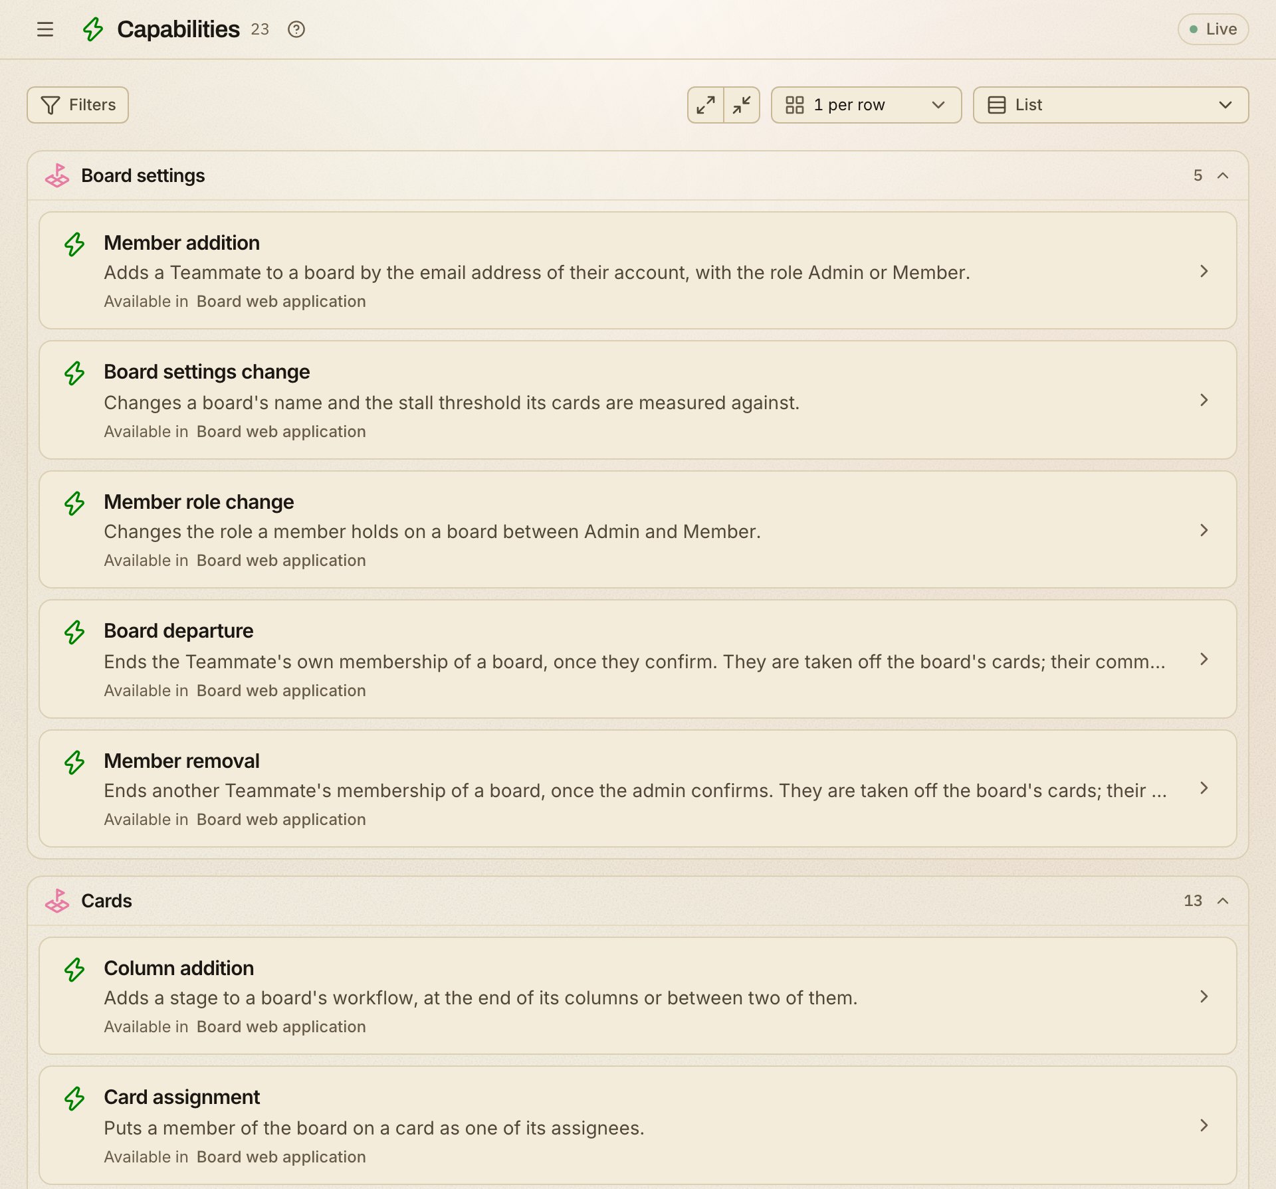The height and width of the screenshot is (1189, 1276).
Task: Open Card assignment chevron arrow
Action: point(1204,1125)
